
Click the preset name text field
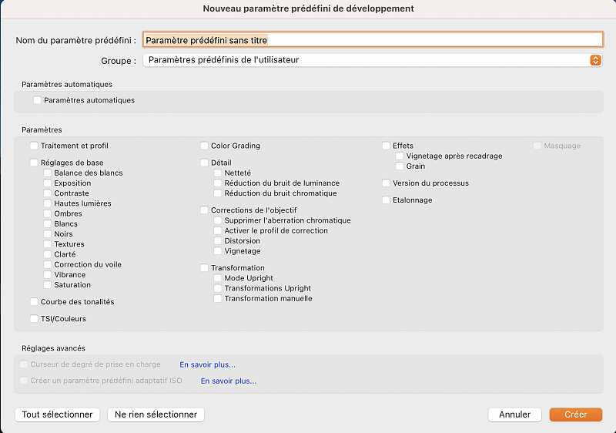pos(372,40)
